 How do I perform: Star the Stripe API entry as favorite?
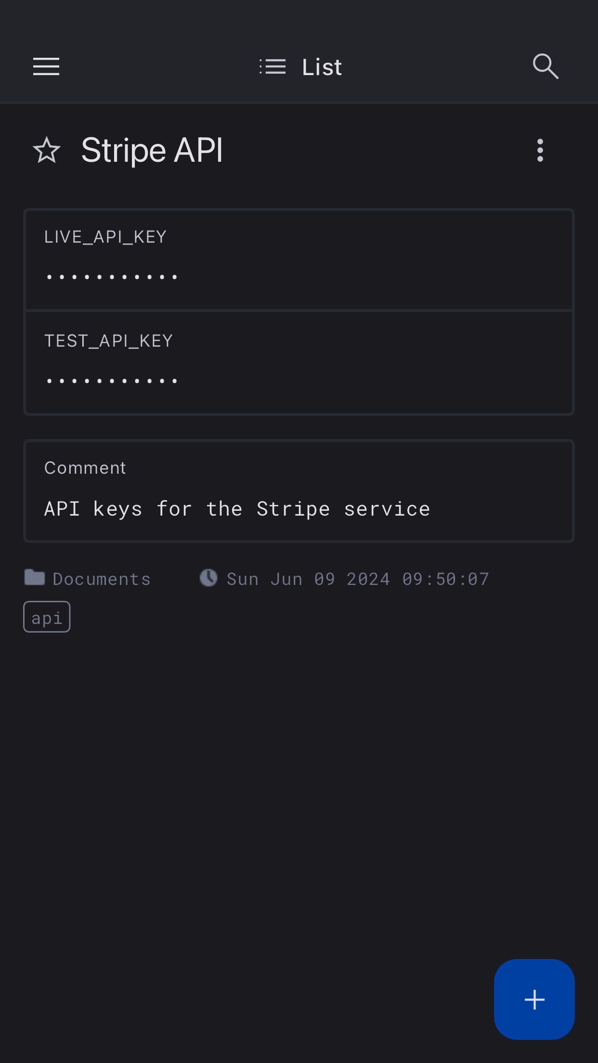[x=47, y=150]
